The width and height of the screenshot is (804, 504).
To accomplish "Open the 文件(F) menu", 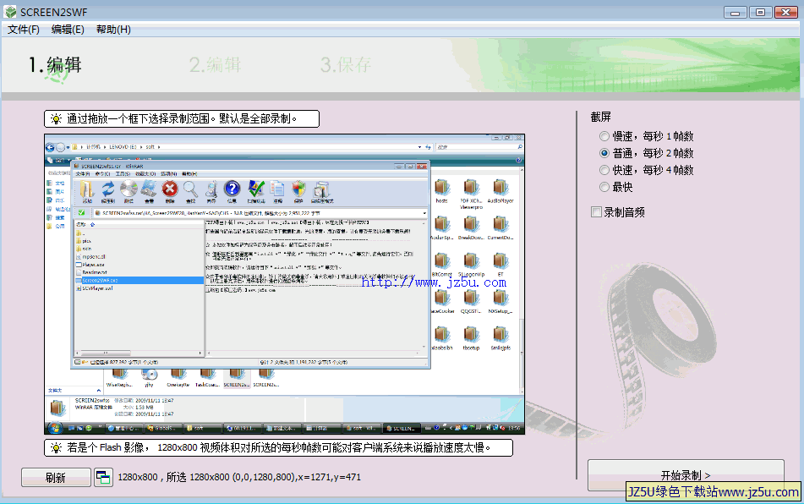I will pyautogui.click(x=24, y=30).
